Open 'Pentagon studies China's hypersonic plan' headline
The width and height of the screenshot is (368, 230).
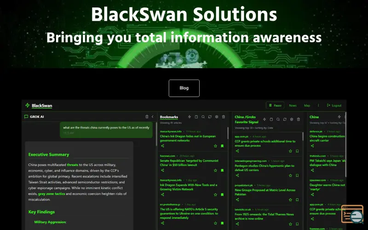264,168
